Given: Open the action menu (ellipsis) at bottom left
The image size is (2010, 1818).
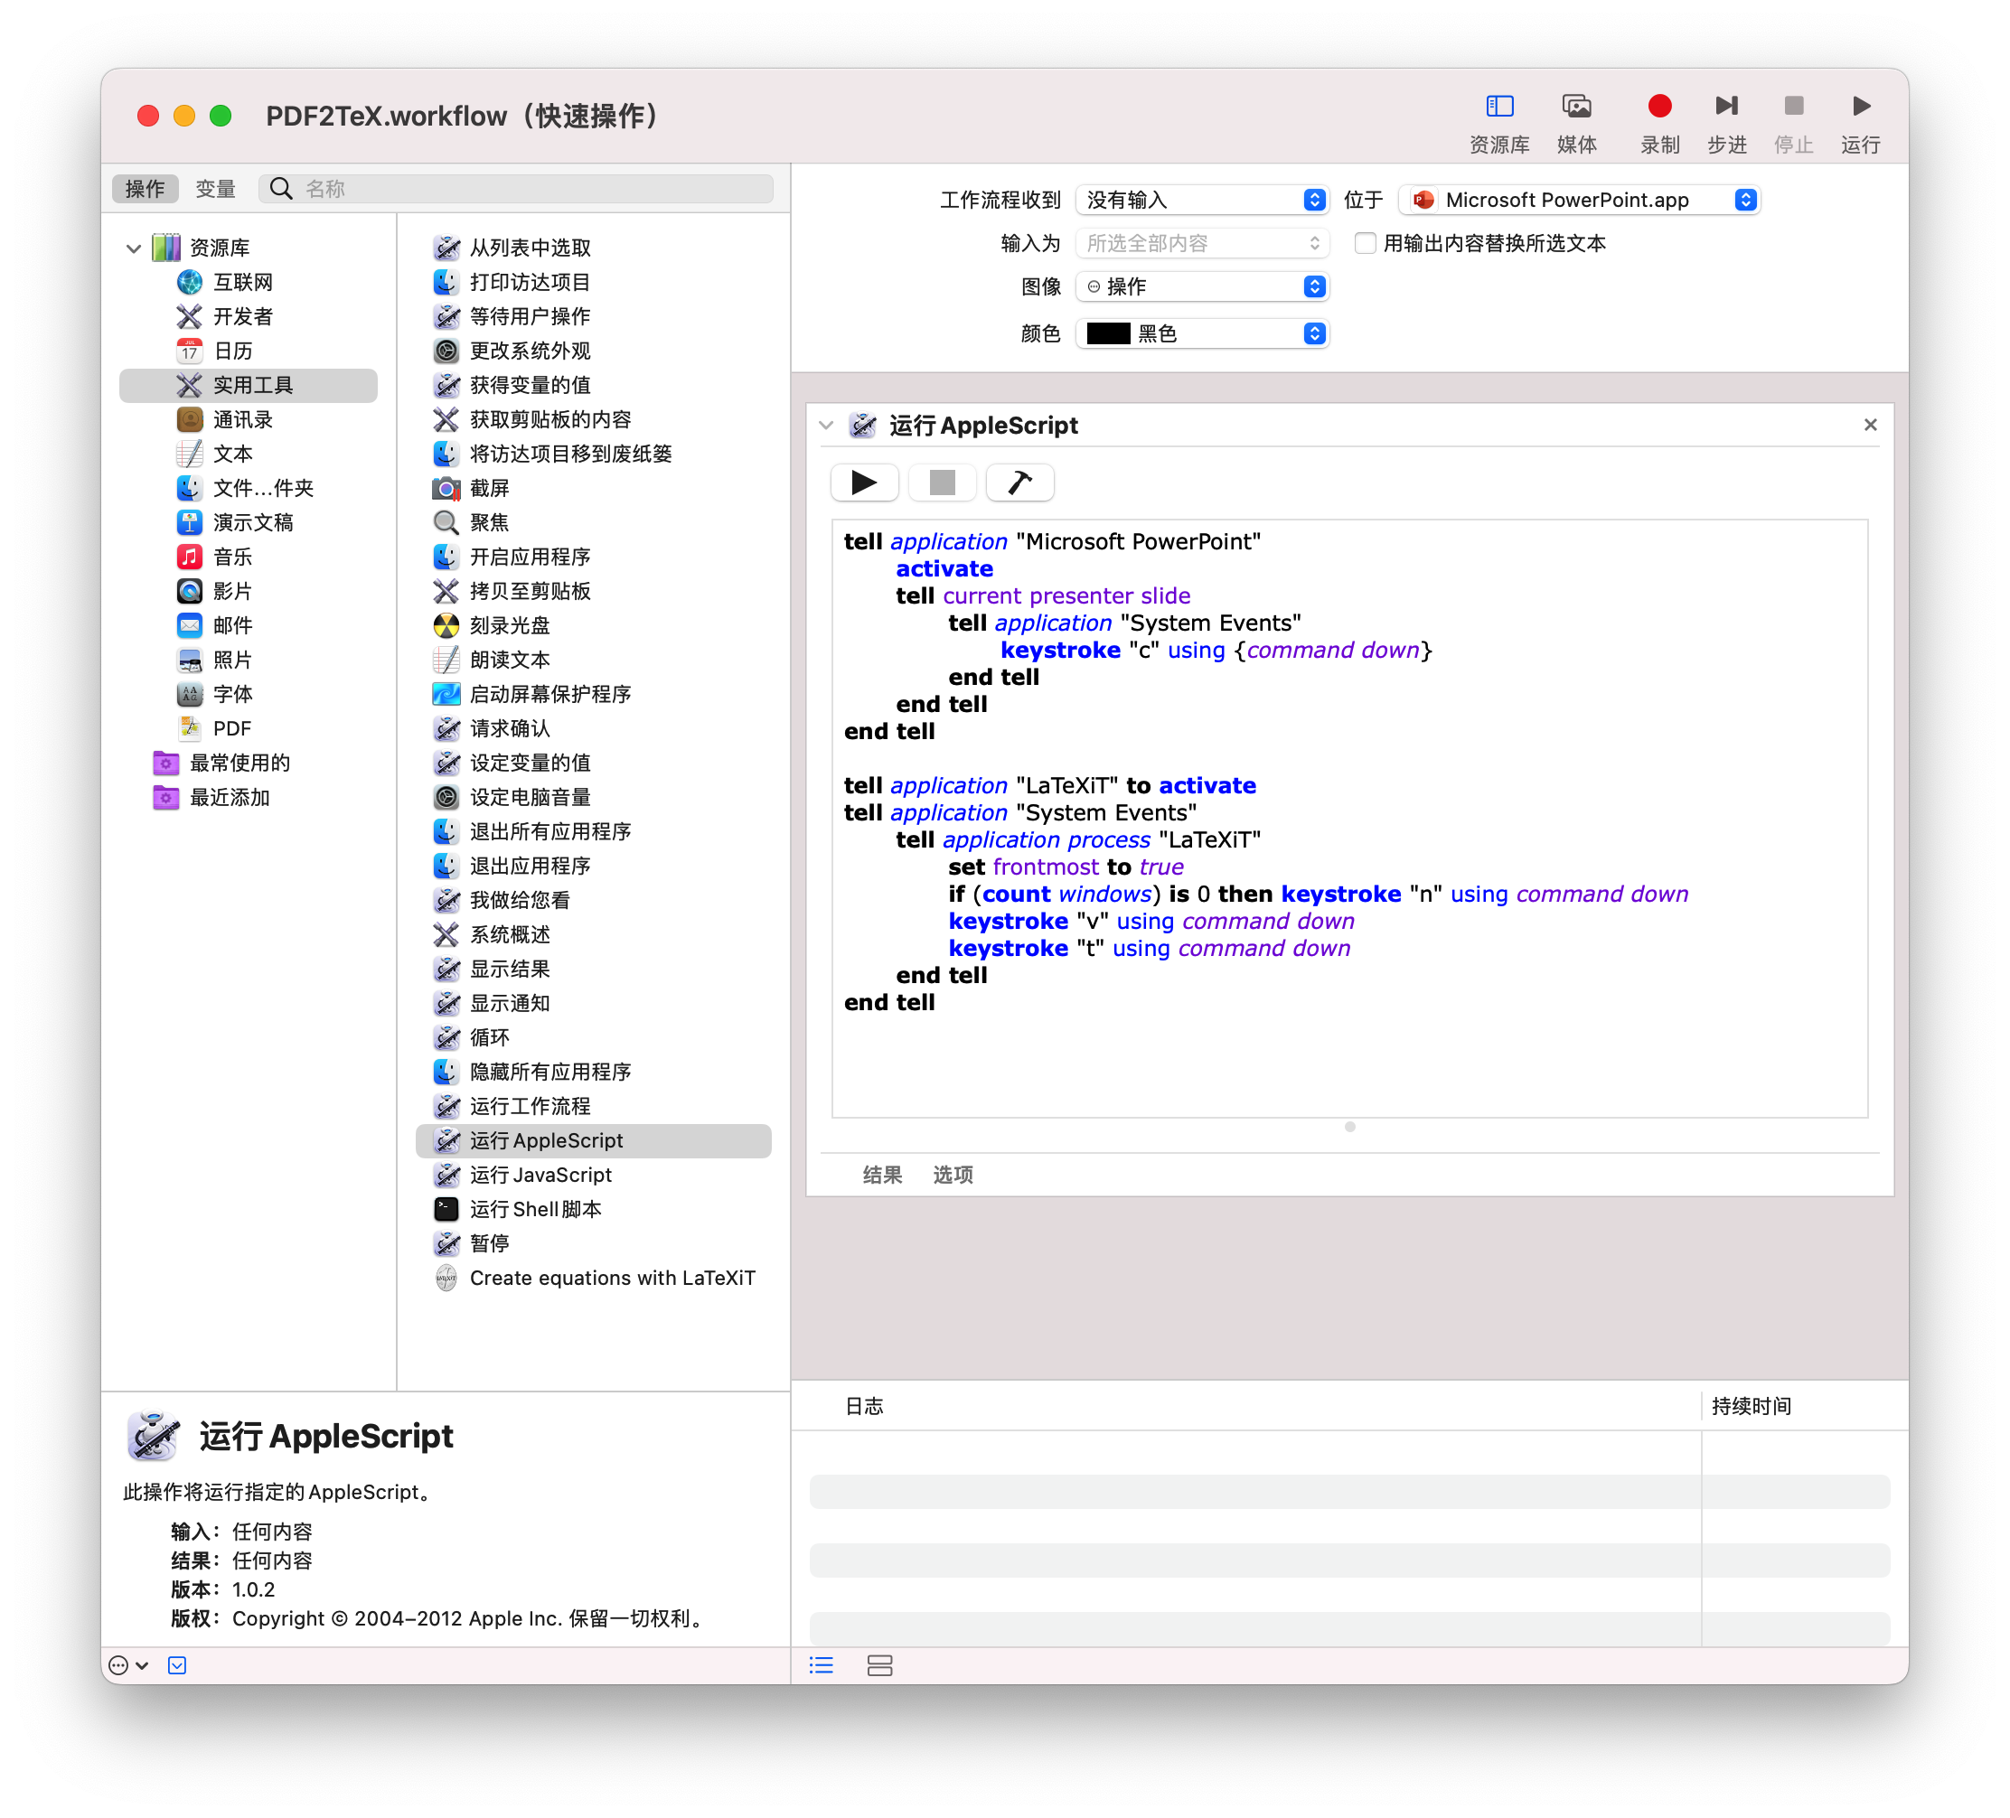Looking at the screenshot, I should [128, 1665].
